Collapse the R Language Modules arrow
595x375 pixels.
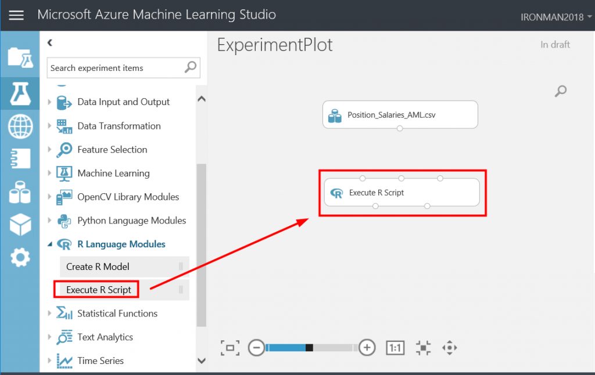pyautogui.click(x=50, y=244)
